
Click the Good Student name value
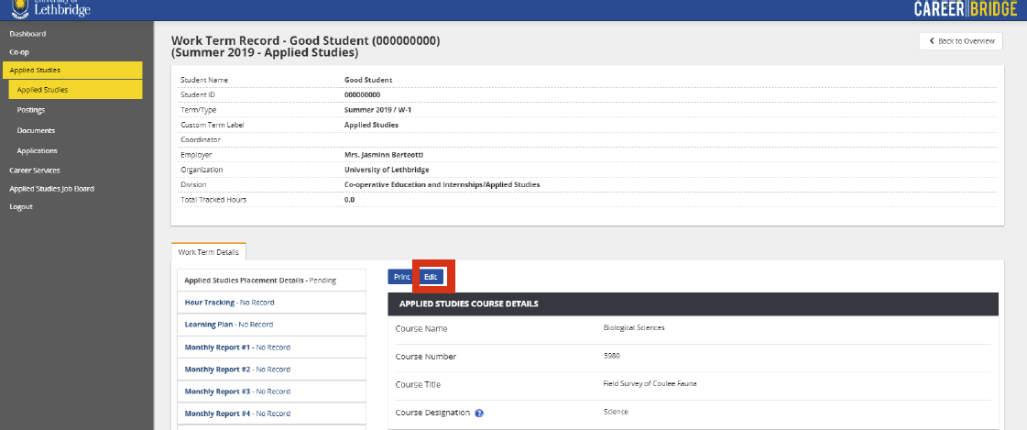click(x=368, y=80)
